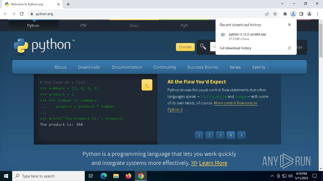Open File Explorer from taskbar
The image size is (323, 181).
[x=116, y=176]
